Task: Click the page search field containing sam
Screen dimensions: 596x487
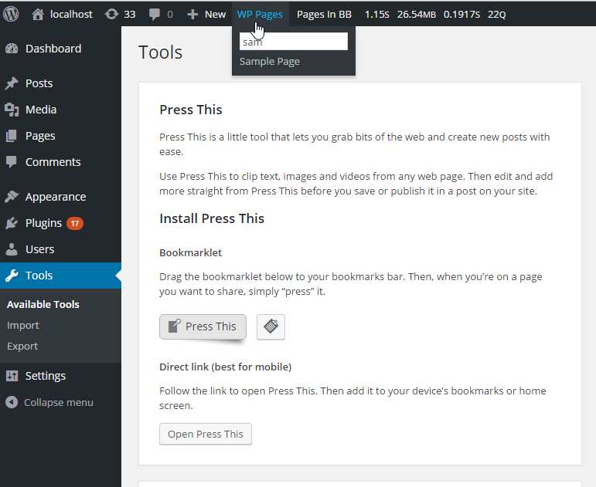Action: click(x=294, y=42)
